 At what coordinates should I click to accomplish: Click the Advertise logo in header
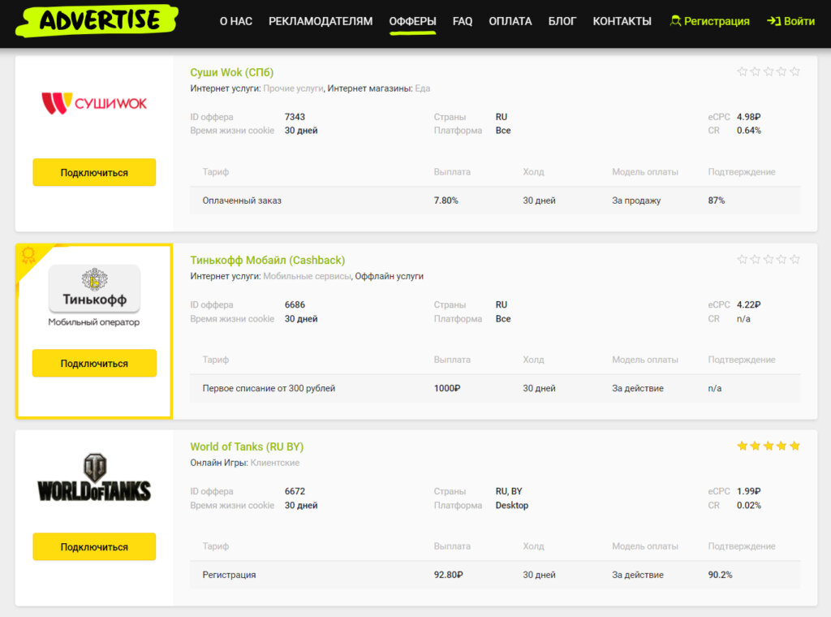pos(97,20)
